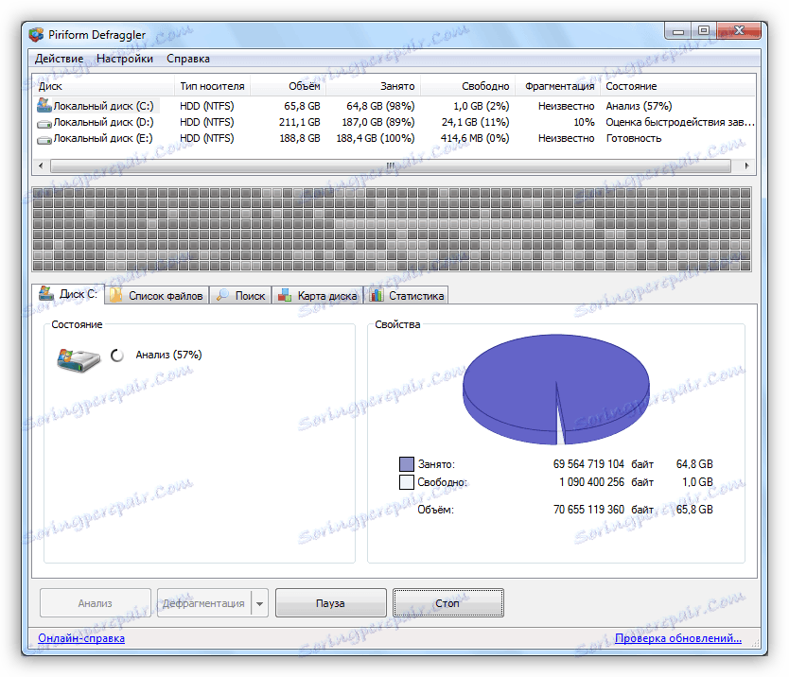The height and width of the screenshot is (677, 789).
Task: Click the Поиск magnifier icon
Action: (x=222, y=295)
